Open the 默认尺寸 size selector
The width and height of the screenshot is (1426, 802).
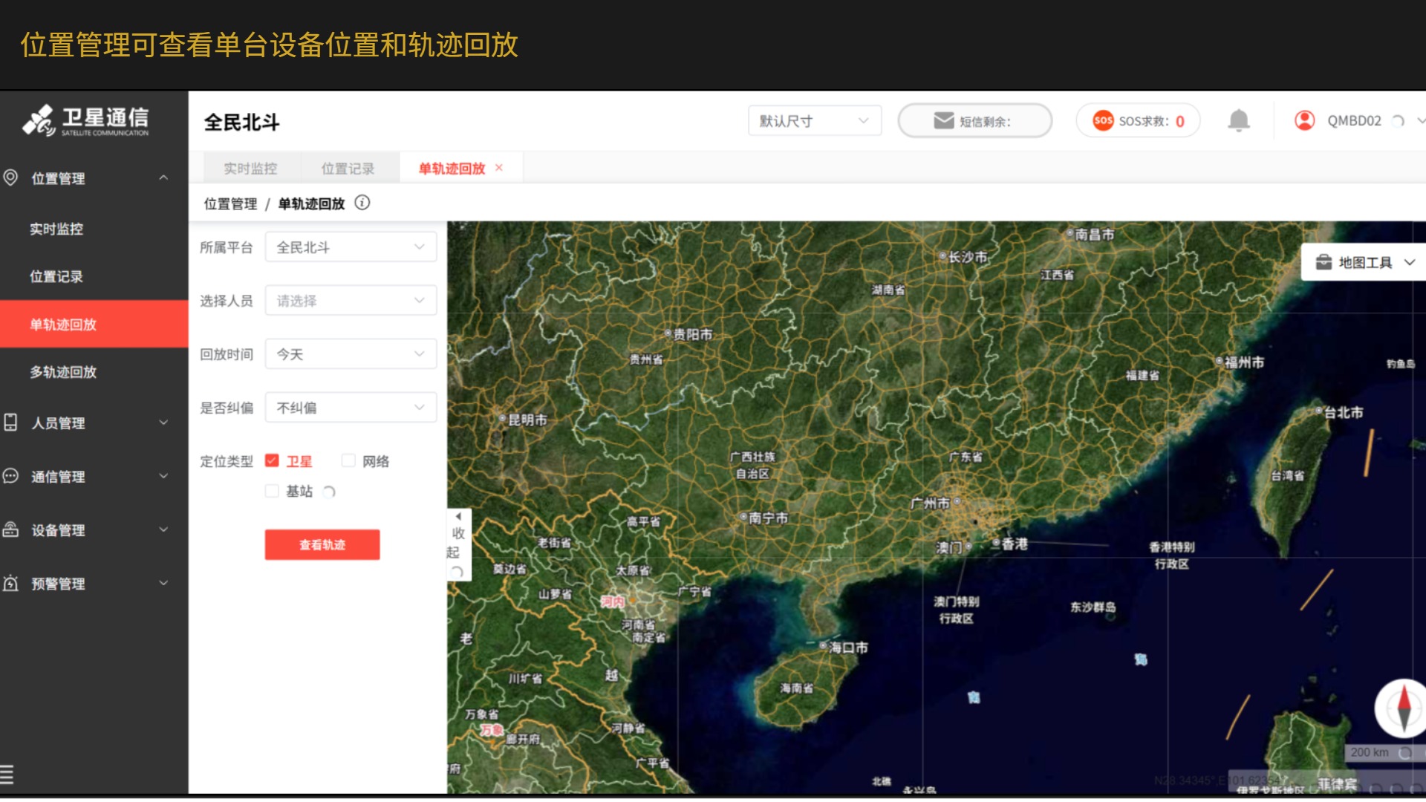point(814,120)
